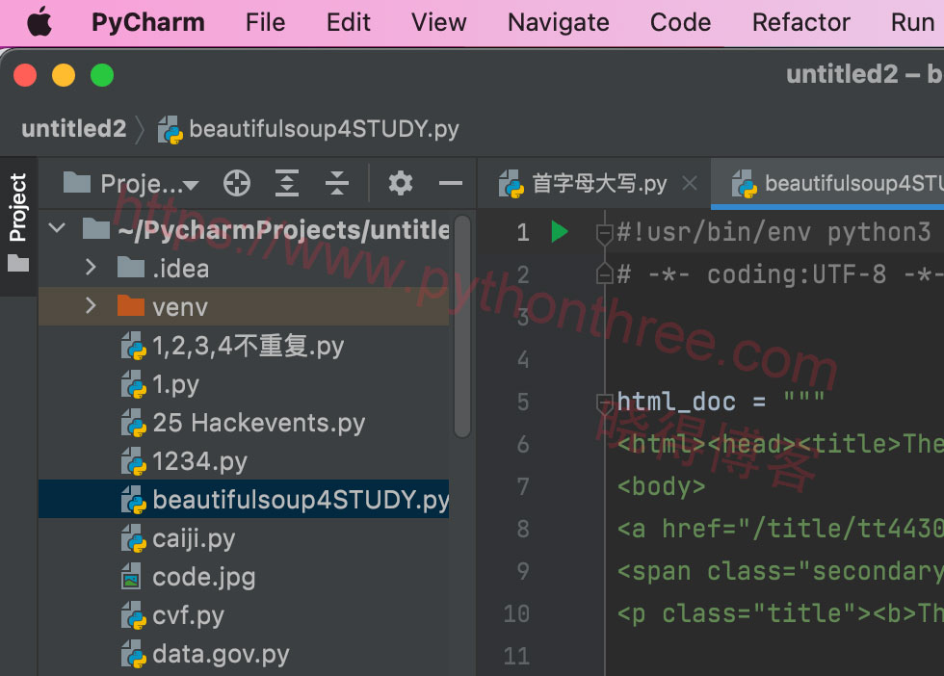Toggle the Project tool window sidebar button
944x676 pixels.
(18, 224)
